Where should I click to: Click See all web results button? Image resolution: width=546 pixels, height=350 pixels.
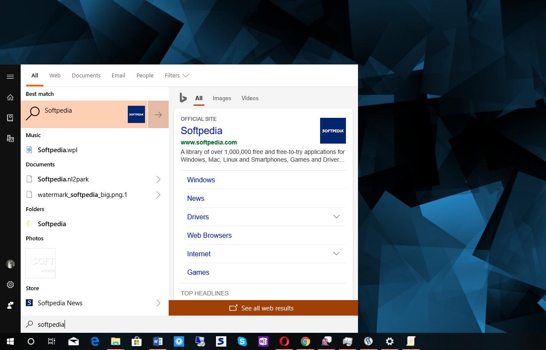click(x=263, y=308)
